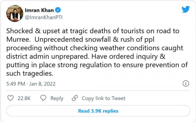The image size is (196, 122).
Task: Open the Twitter info circle icon
Action: coord(185,83)
